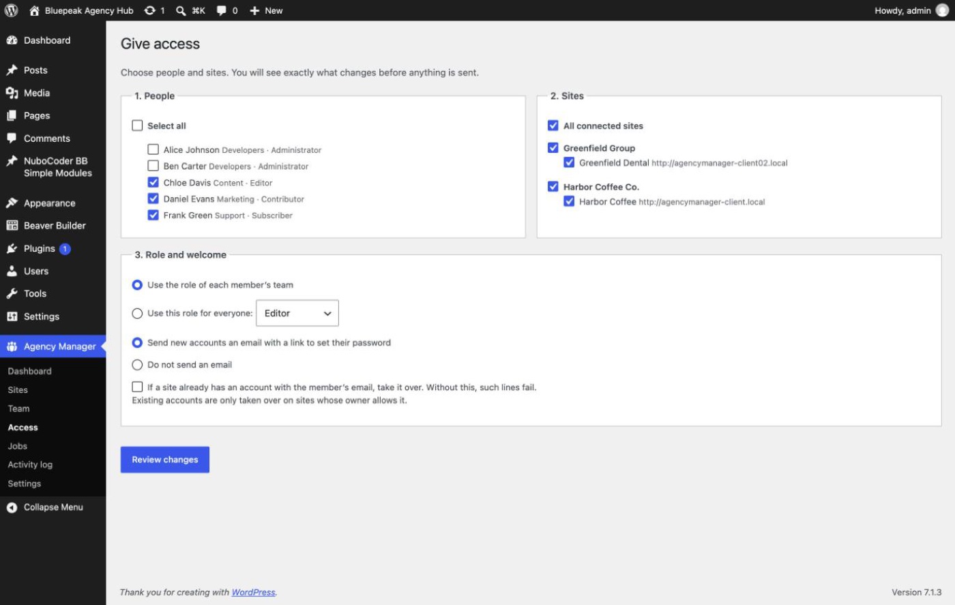Follow the WordPress footer link
The height and width of the screenshot is (605, 955).
253,592
